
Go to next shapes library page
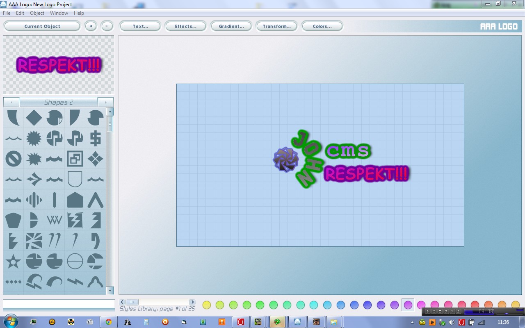click(x=105, y=102)
